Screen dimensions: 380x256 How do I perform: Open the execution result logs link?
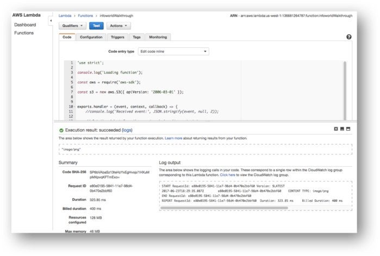(x=127, y=130)
